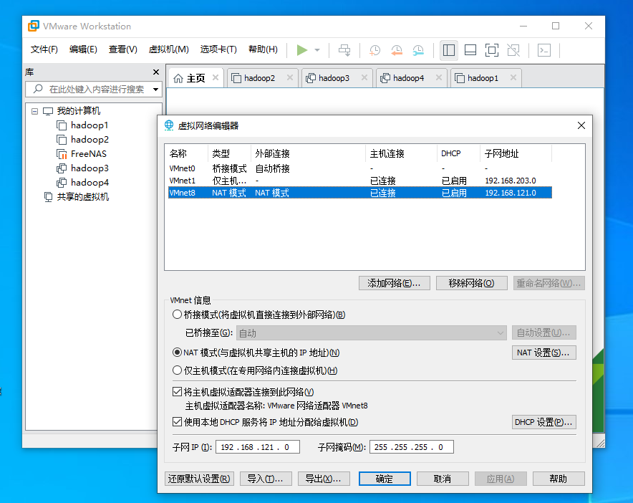Open the library search dropdown arrow
The height and width of the screenshot is (503, 633).
pyautogui.click(x=155, y=90)
